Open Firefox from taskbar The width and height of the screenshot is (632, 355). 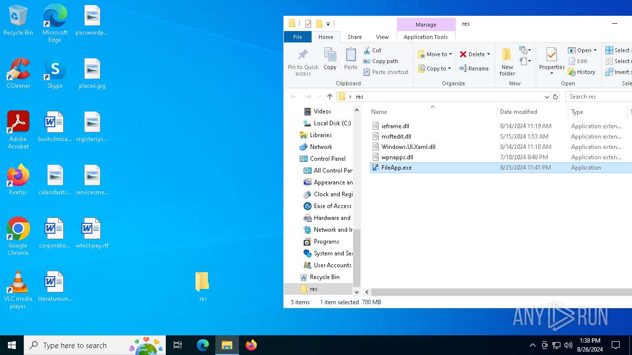251,345
